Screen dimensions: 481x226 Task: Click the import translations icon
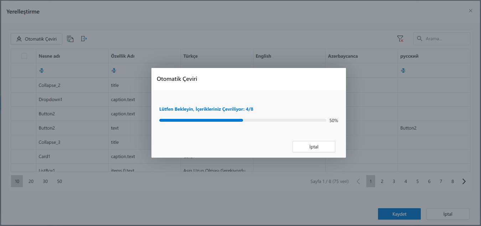tap(70, 38)
